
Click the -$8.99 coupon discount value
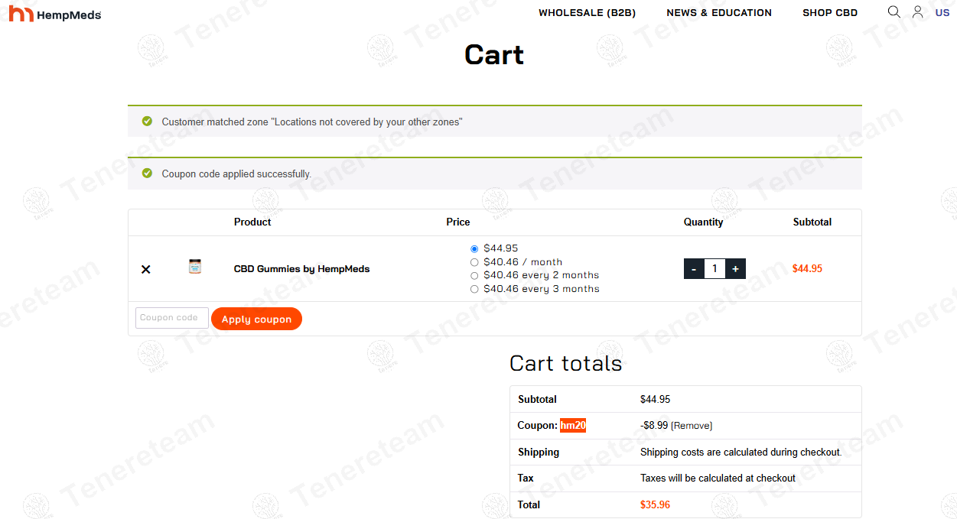pos(654,426)
